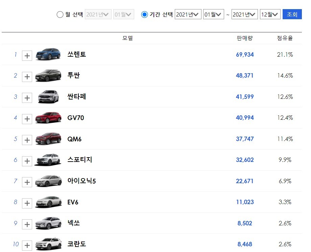Viewport: 311px width, 252px height.
Task: Open the 투싼 model name
Action: tap(74, 75)
